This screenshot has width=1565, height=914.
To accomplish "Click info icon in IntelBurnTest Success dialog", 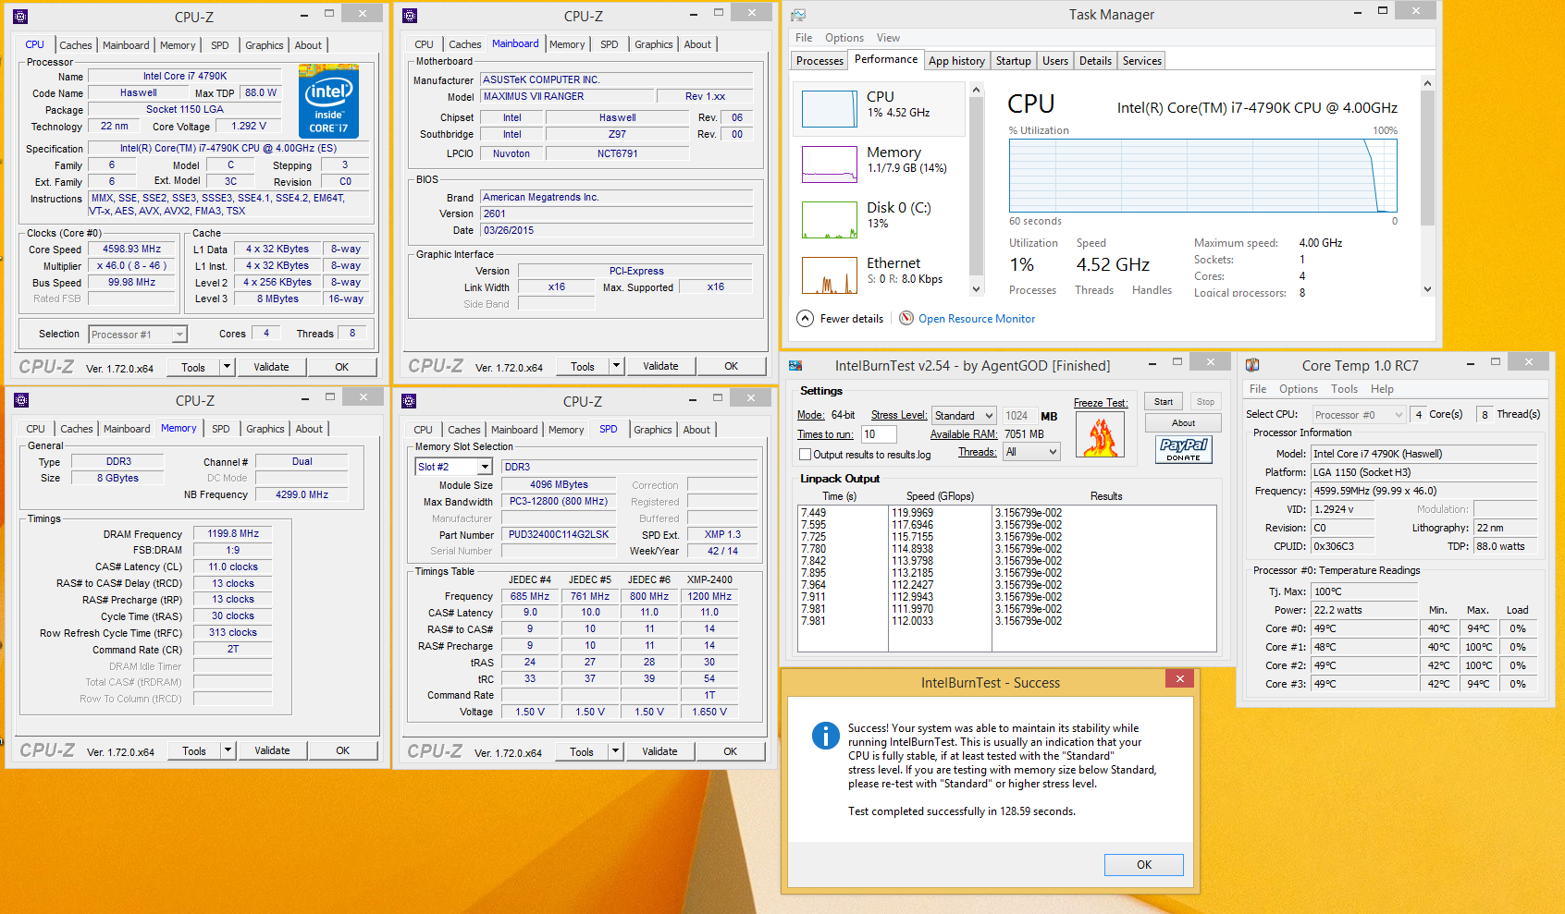I will pos(825,735).
